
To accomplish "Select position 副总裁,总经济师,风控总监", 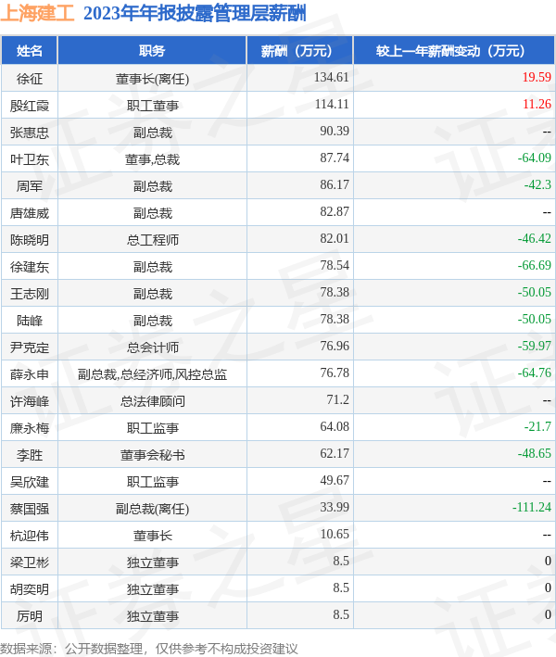I will tap(153, 374).
